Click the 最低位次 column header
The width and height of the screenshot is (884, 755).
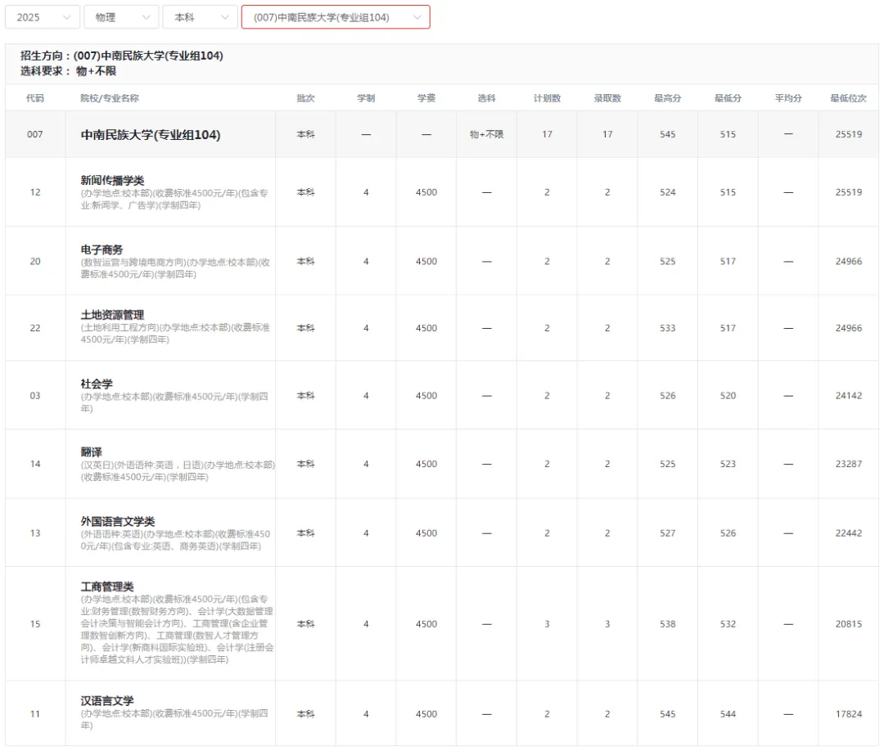[849, 98]
